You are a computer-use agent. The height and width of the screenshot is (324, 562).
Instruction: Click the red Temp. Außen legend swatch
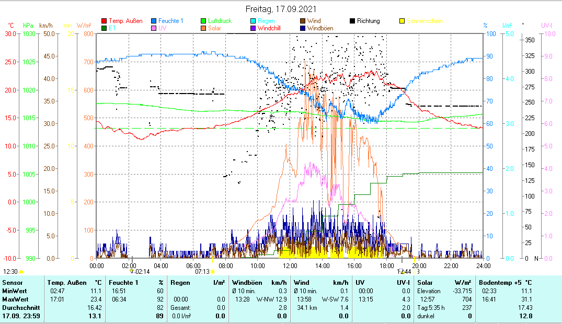pos(104,21)
